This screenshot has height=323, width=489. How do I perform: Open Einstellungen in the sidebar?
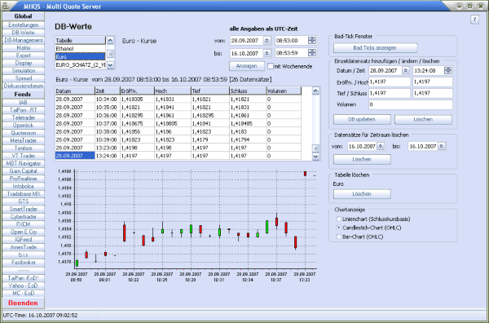(24, 25)
